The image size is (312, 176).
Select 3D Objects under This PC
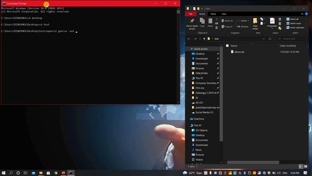(x=201, y=131)
